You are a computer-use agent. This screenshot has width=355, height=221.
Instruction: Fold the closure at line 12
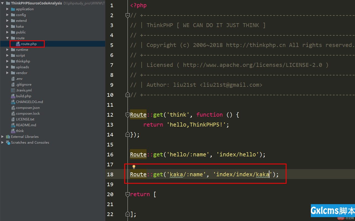pyautogui.click(x=128, y=115)
